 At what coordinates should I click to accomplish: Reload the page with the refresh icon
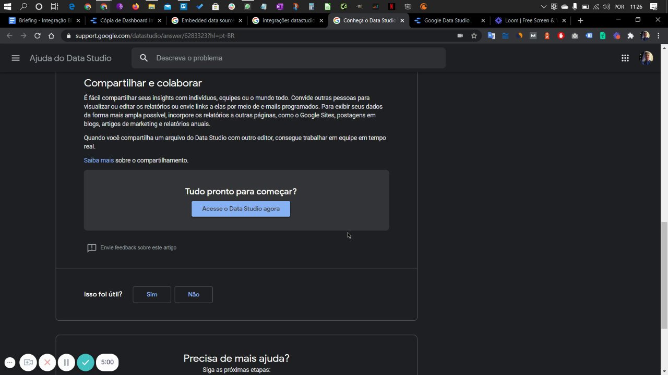(x=37, y=36)
